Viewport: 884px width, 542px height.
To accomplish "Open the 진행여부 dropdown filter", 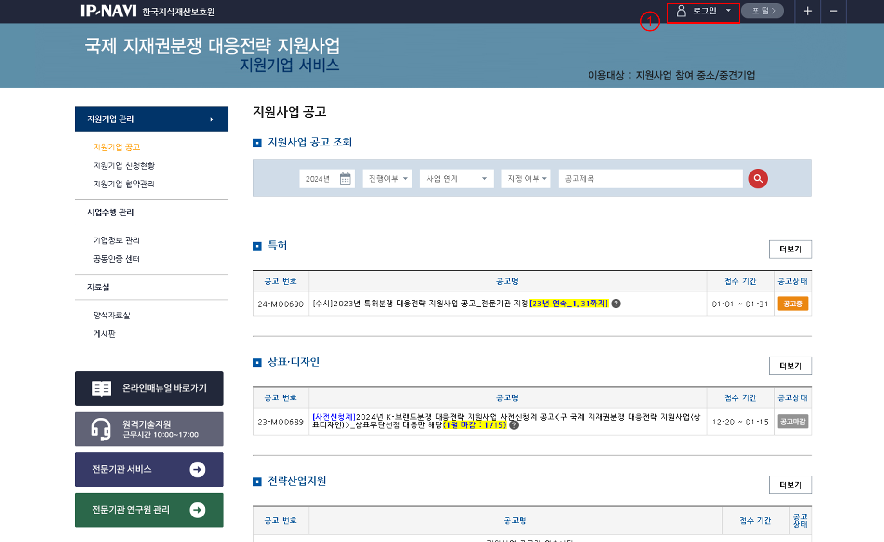I will point(388,179).
